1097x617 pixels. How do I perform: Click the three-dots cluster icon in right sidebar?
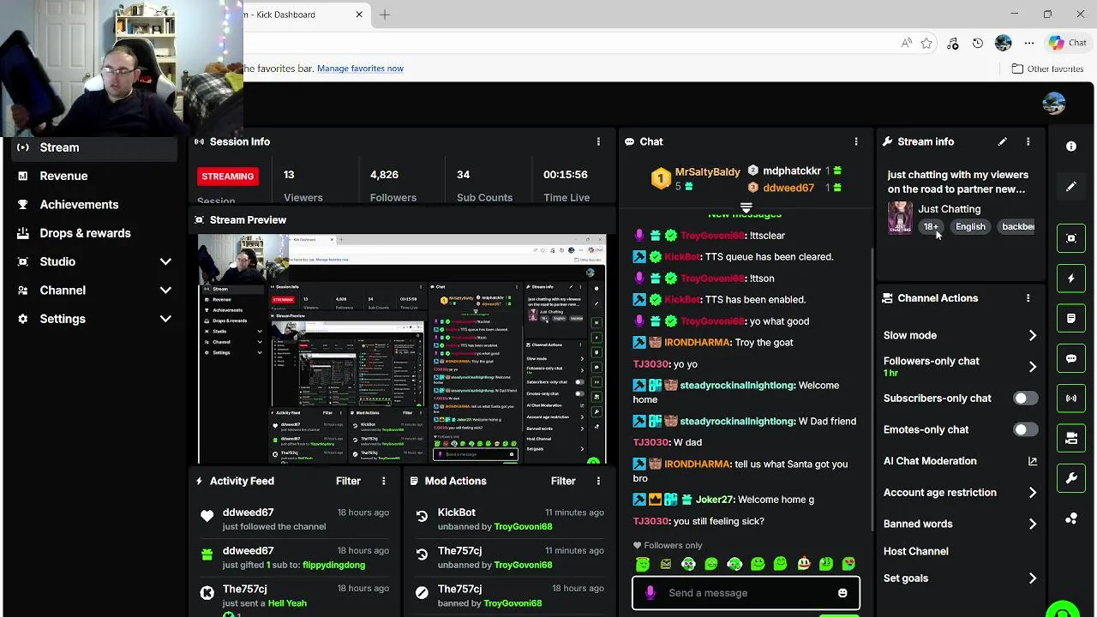pyautogui.click(x=1071, y=518)
